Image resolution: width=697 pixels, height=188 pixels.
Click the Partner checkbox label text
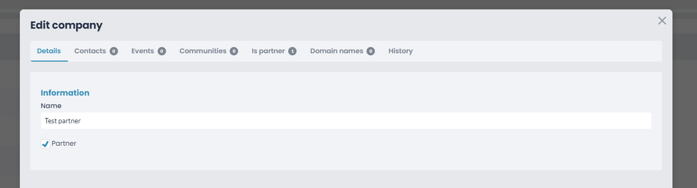click(64, 143)
